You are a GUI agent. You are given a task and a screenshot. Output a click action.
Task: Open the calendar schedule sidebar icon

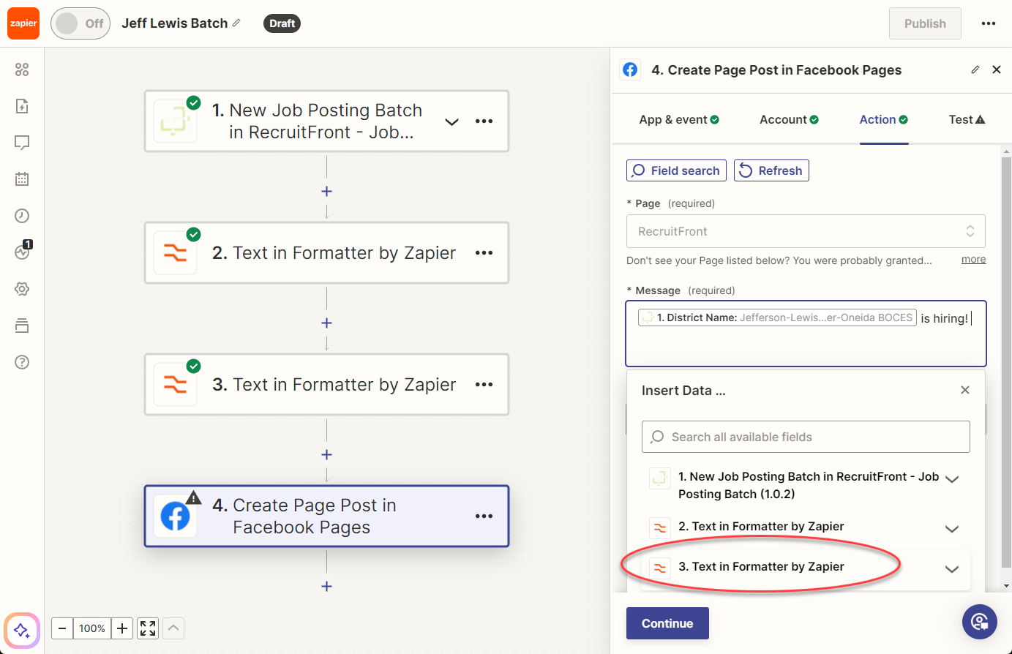[x=22, y=179]
